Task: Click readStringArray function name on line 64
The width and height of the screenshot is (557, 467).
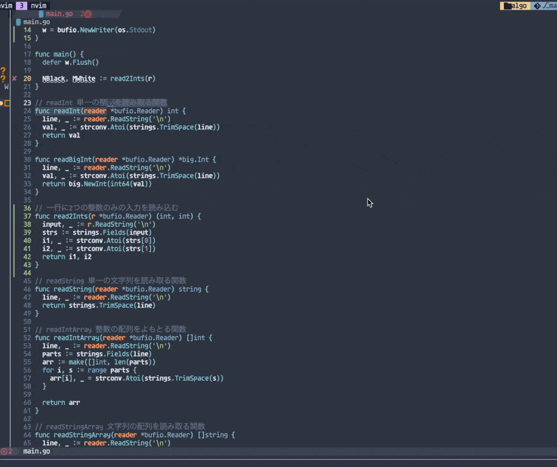Action: [82, 435]
